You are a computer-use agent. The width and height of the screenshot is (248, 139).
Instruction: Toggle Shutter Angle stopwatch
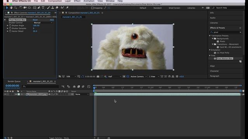pyautogui.click(x=10, y=25)
